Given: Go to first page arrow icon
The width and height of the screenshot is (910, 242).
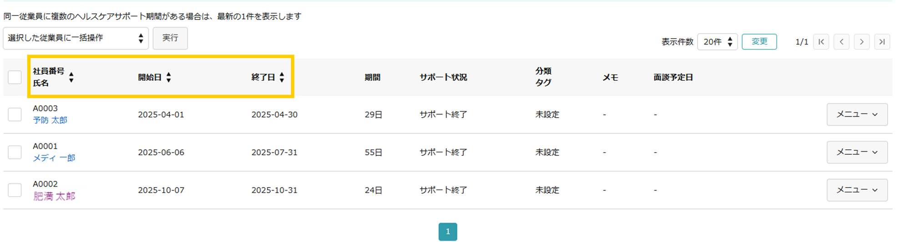Looking at the screenshot, I should pyautogui.click(x=821, y=42).
